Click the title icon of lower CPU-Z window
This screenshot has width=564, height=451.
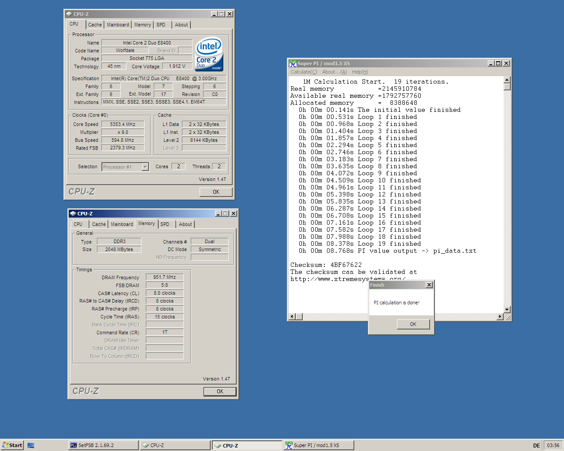click(73, 214)
